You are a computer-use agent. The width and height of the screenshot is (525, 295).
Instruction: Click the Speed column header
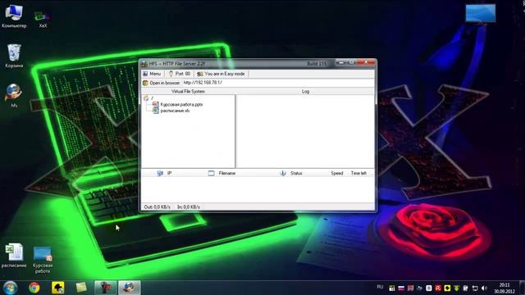click(x=337, y=173)
